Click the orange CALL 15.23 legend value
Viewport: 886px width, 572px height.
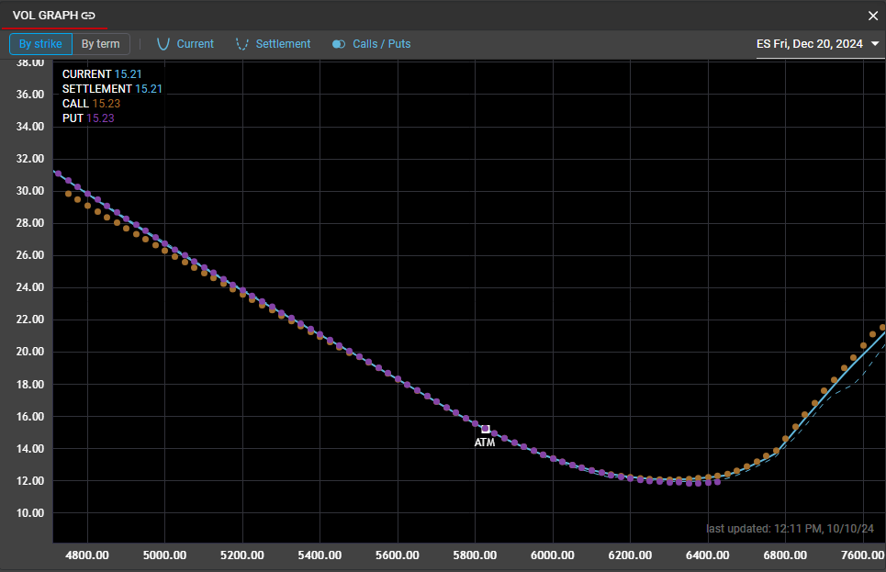[x=106, y=104]
